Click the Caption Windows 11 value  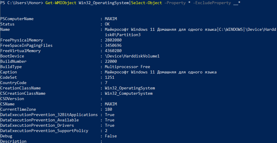point(160,72)
